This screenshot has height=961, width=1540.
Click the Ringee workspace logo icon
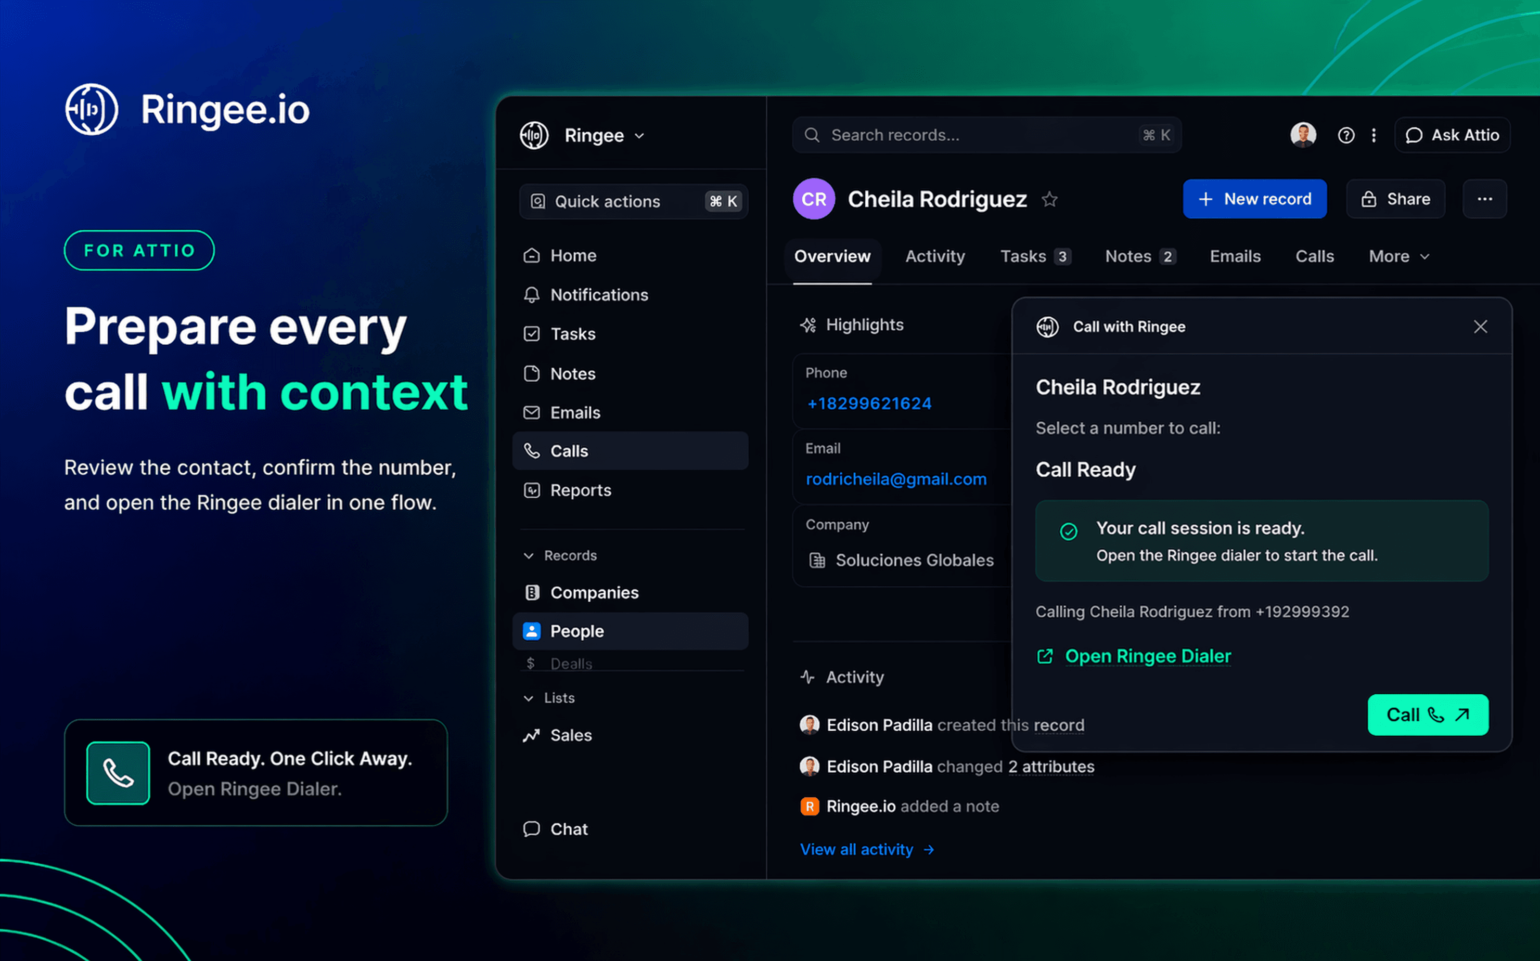click(534, 135)
